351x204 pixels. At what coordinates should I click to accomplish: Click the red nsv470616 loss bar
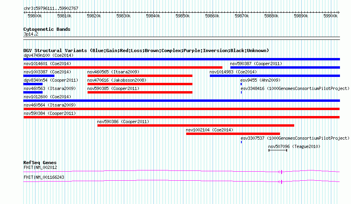pos(140,84)
